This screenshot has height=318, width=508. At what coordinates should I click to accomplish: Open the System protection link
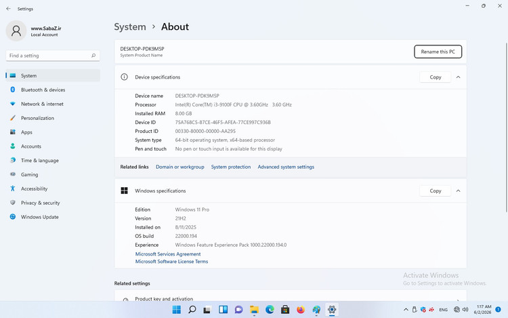coord(231,167)
